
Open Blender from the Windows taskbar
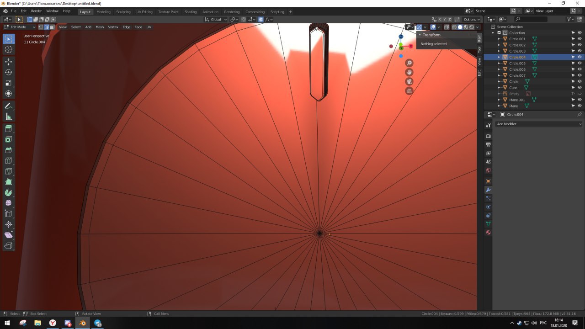coord(83,323)
